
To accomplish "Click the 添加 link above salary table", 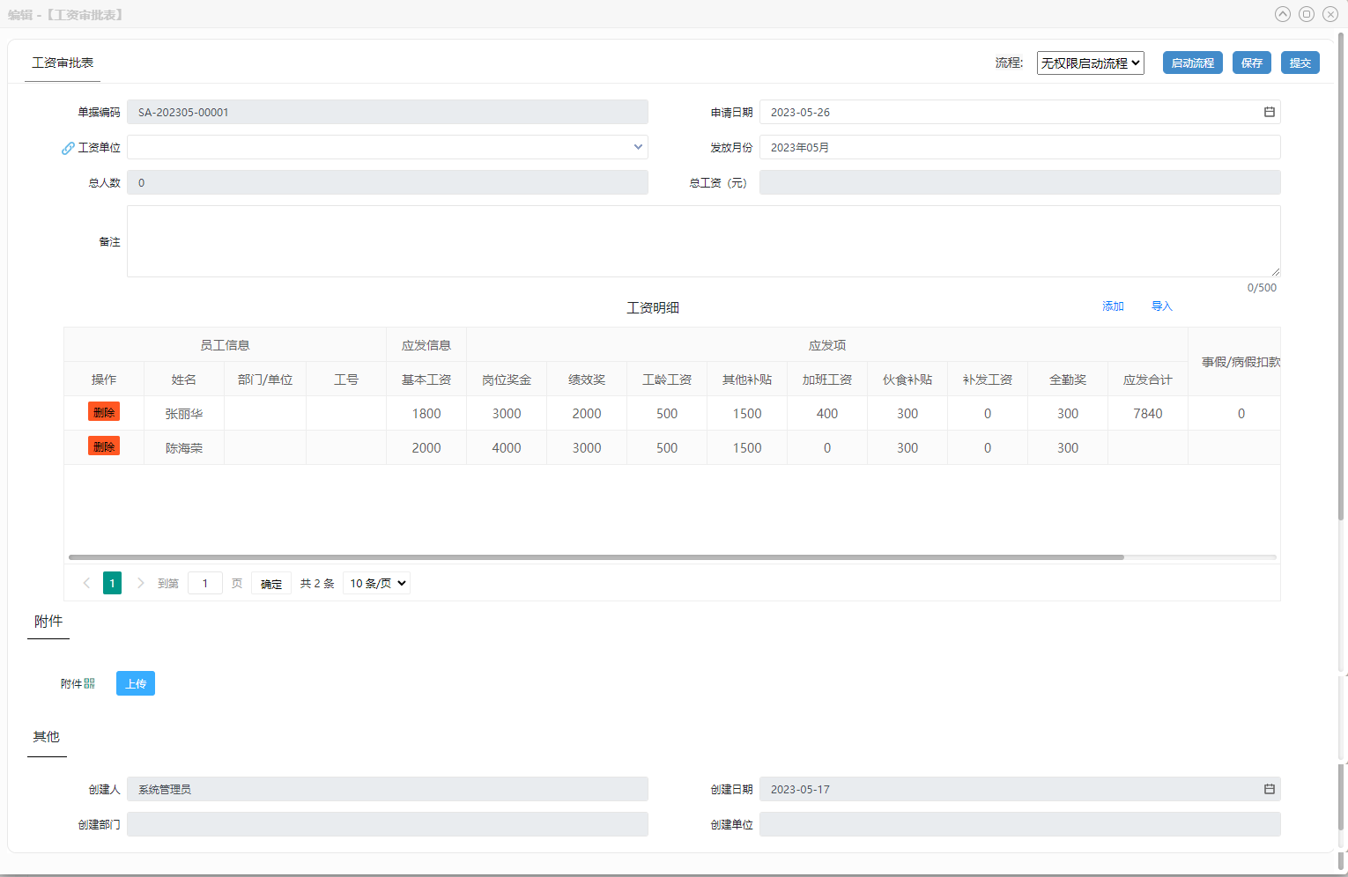I will pyautogui.click(x=1113, y=306).
